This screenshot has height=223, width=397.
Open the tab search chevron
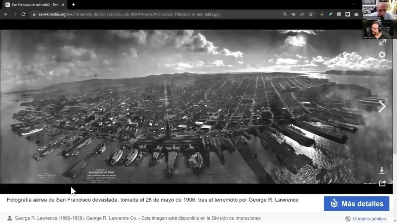pyautogui.click(x=353, y=4)
